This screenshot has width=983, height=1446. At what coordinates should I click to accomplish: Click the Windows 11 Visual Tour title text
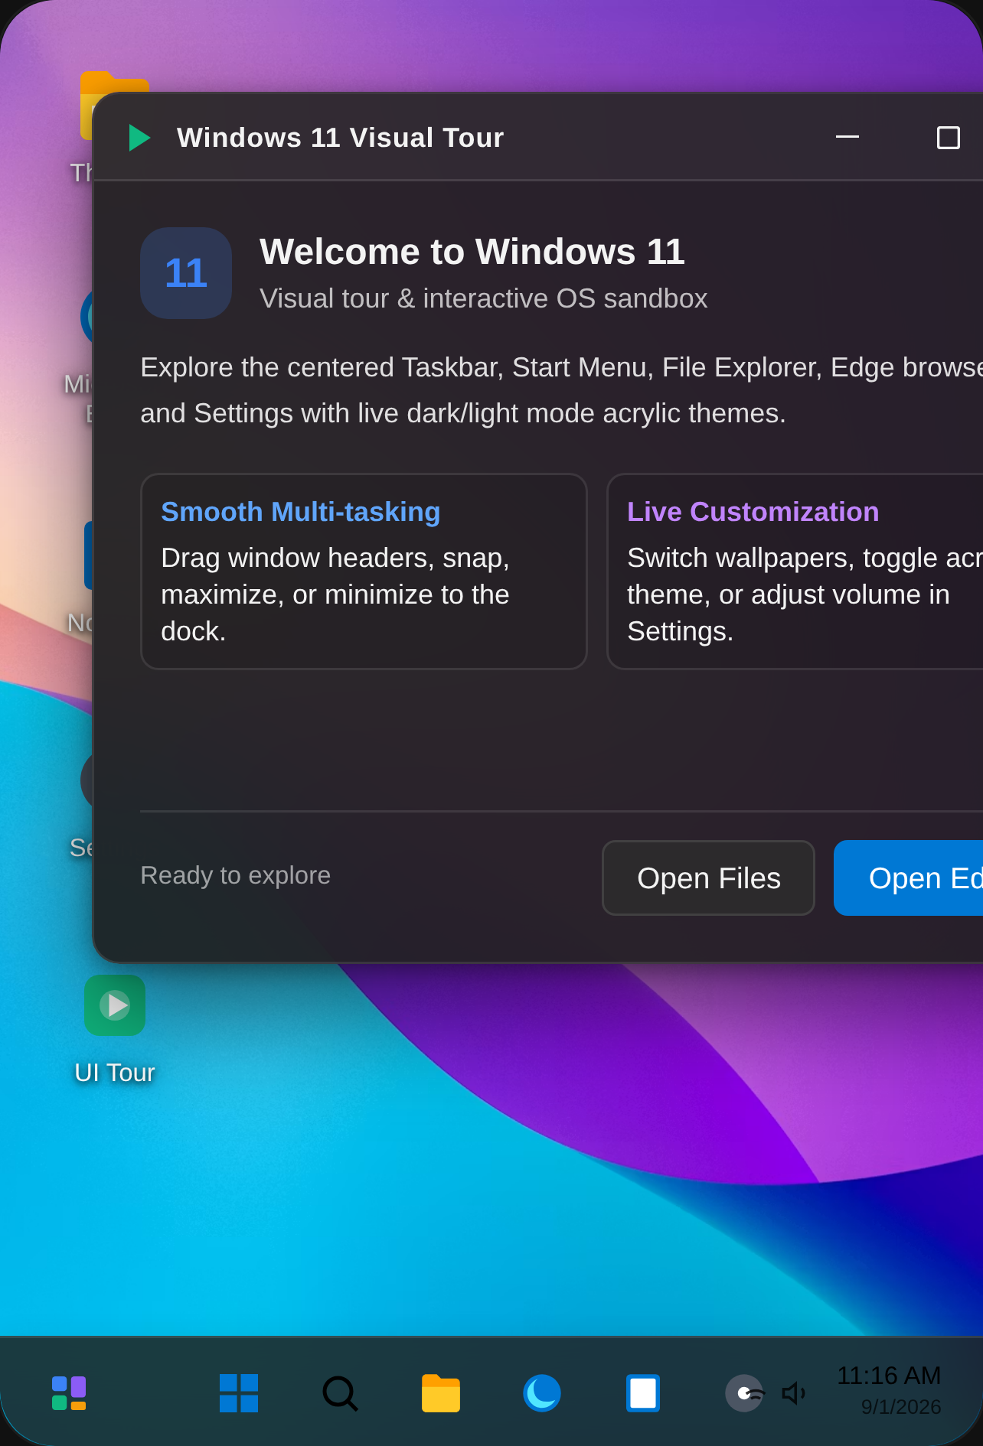[341, 138]
